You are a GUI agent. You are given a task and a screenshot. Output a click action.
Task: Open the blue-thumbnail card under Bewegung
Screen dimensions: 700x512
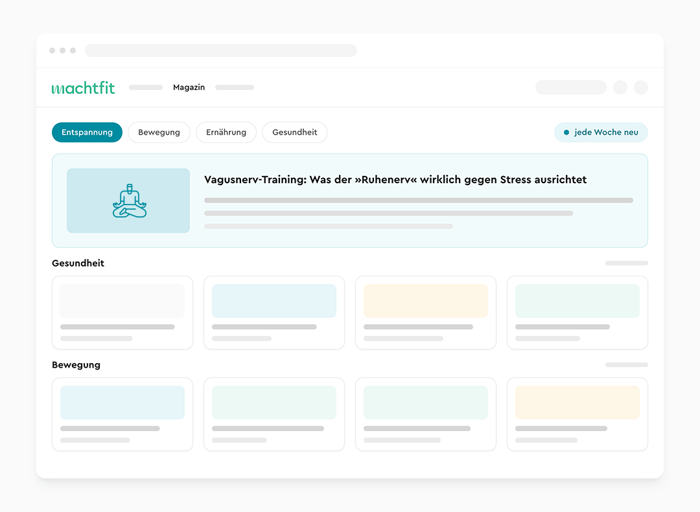coord(122,414)
